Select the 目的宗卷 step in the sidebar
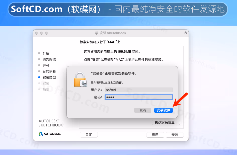Viewport: 237px width, 155px height. tap(49, 71)
